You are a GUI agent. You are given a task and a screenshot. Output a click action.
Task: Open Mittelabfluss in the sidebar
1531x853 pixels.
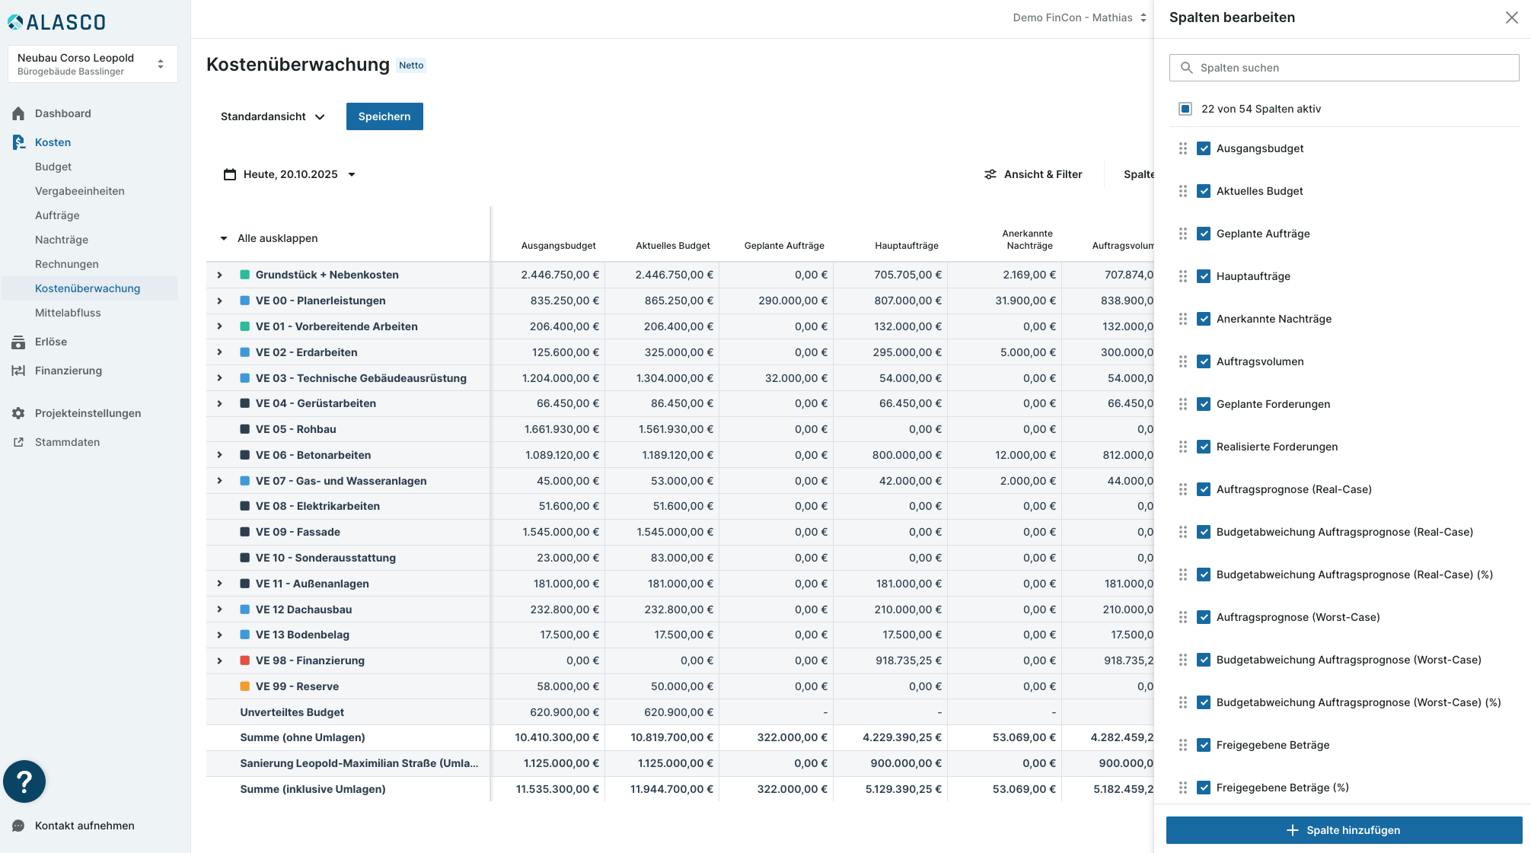(68, 313)
